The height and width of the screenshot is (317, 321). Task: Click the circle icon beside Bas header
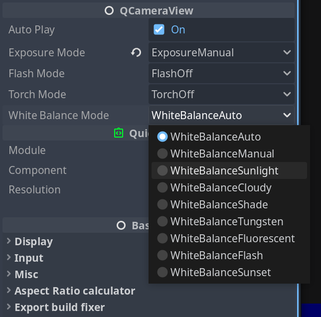pyautogui.click(x=121, y=225)
